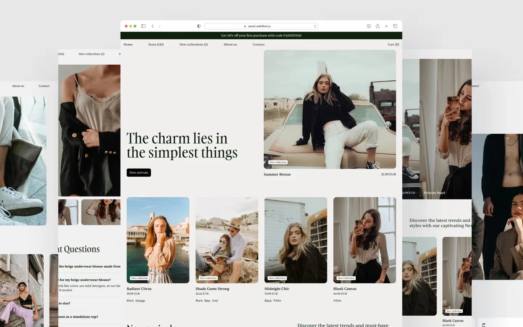Image resolution: width=523 pixels, height=327 pixels.
Task: Select White color for Midnight Chic
Action: click(277, 301)
